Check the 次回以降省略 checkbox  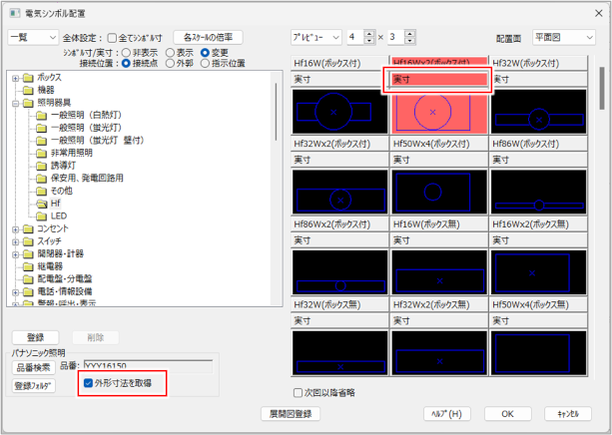coord(299,392)
